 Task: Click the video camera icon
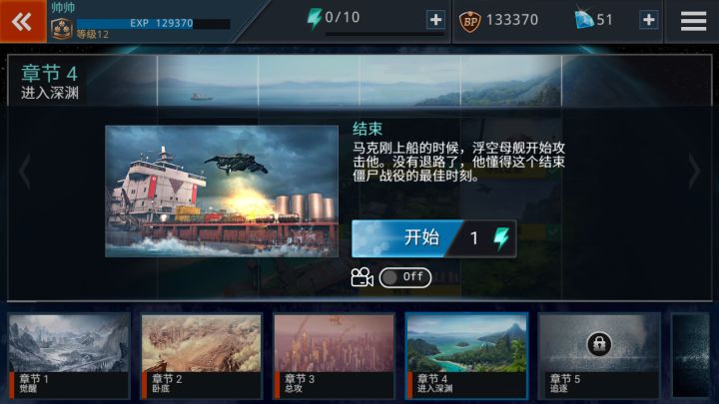click(x=361, y=277)
